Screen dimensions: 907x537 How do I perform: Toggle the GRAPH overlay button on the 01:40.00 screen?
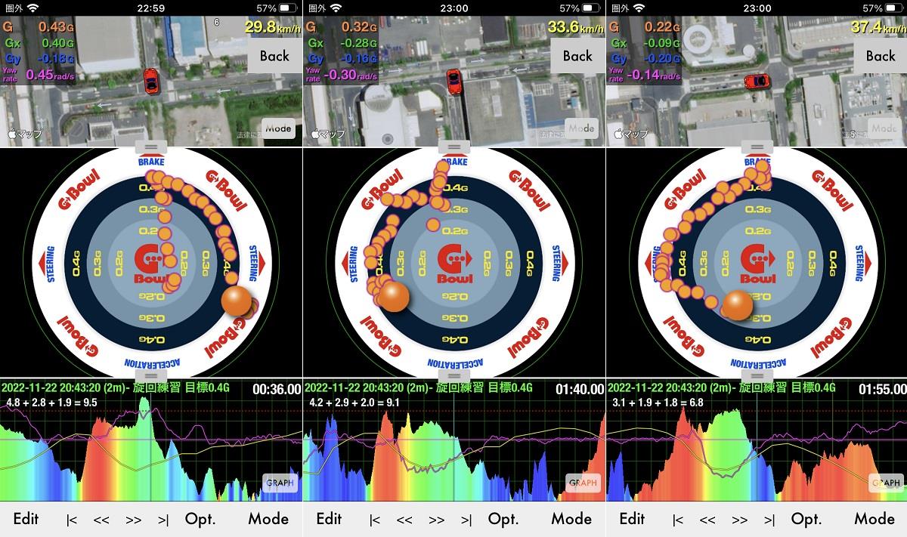583,482
